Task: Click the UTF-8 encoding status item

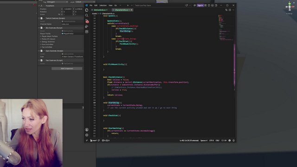Action: click(212, 141)
